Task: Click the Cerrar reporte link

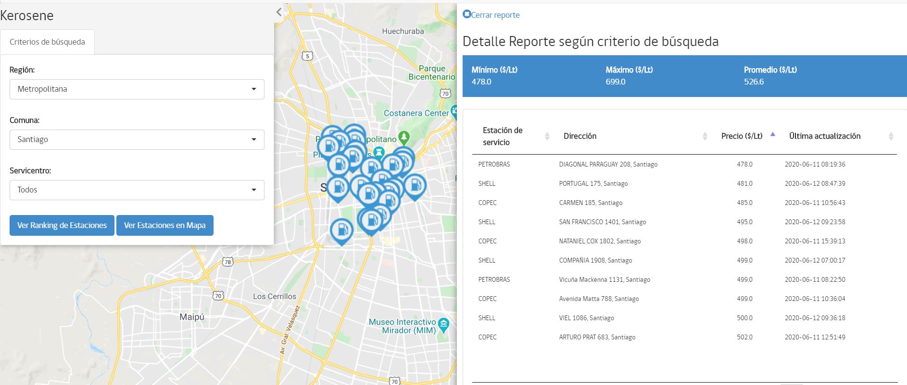Action: coord(495,15)
